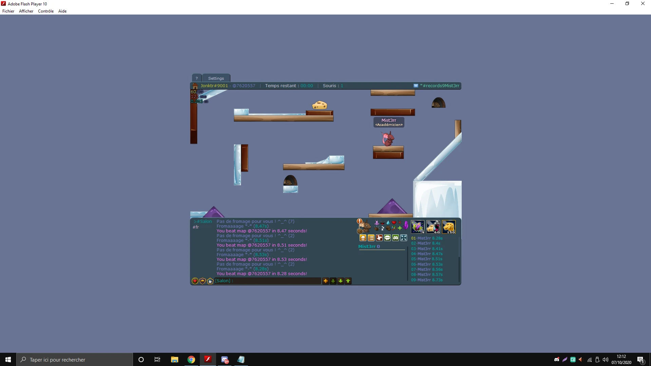Use the cheese item with count 150
The height and width of the screenshot is (366, 651).
click(449, 227)
